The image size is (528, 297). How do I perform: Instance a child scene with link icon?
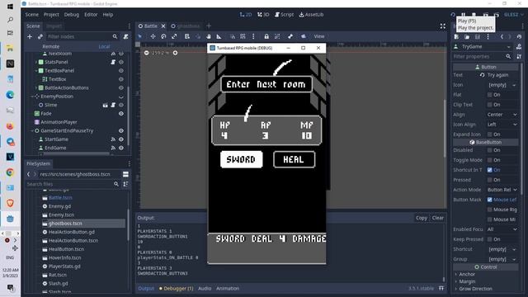(x=40, y=36)
